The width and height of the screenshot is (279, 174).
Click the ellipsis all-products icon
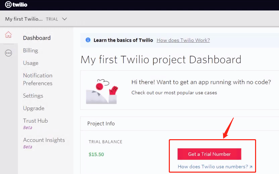click(x=8, y=53)
